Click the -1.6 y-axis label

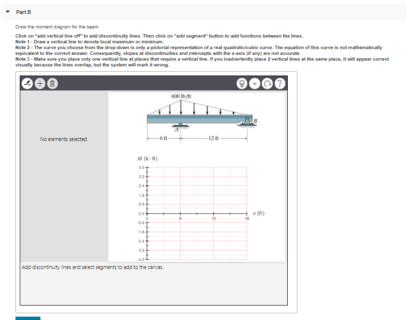click(x=141, y=232)
